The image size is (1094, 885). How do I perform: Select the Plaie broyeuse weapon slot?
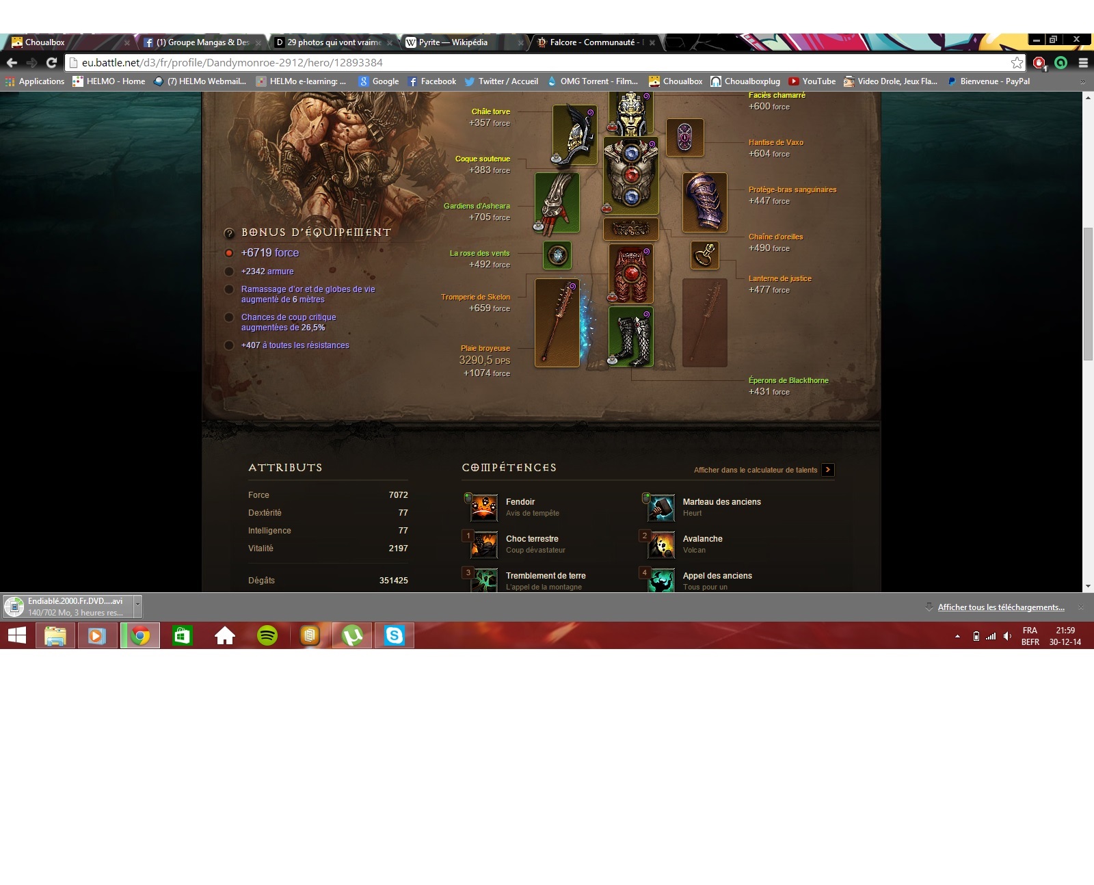[557, 323]
